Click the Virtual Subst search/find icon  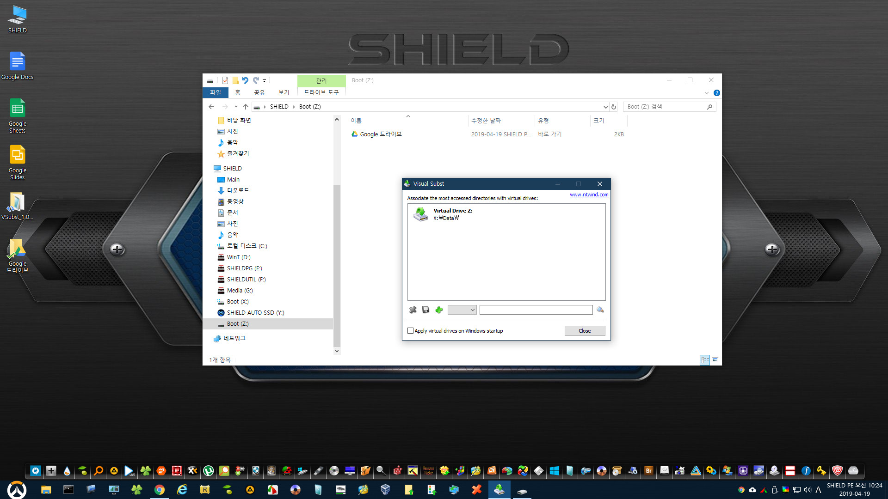(x=601, y=310)
